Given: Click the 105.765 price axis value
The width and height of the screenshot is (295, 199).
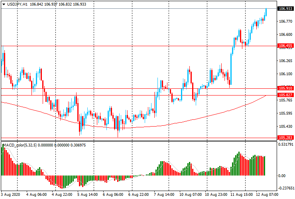Looking at the screenshot, I should [x=285, y=100].
